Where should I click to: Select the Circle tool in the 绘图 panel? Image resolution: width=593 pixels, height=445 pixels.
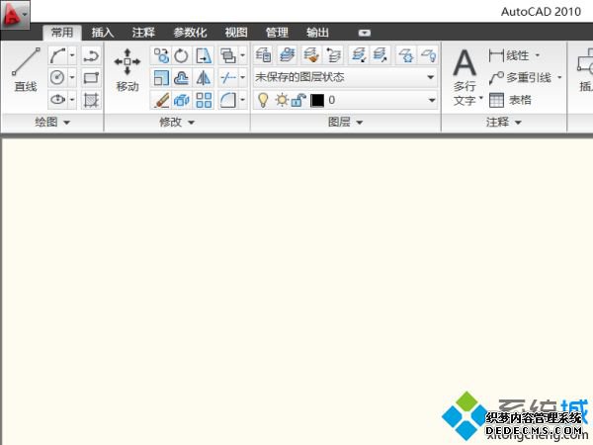(58, 78)
